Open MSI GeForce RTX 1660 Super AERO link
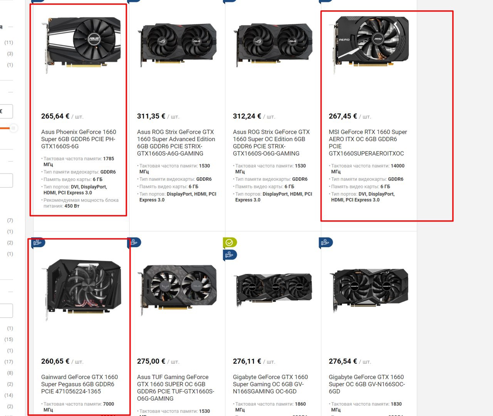This screenshot has width=493, height=416. [x=368, y=143]
